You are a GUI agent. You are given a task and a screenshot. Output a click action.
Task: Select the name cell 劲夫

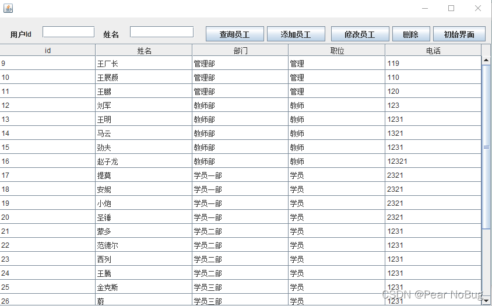144,147
